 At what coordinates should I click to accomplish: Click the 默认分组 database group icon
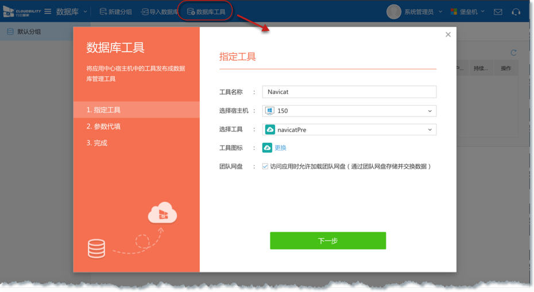tap(10, 32)
